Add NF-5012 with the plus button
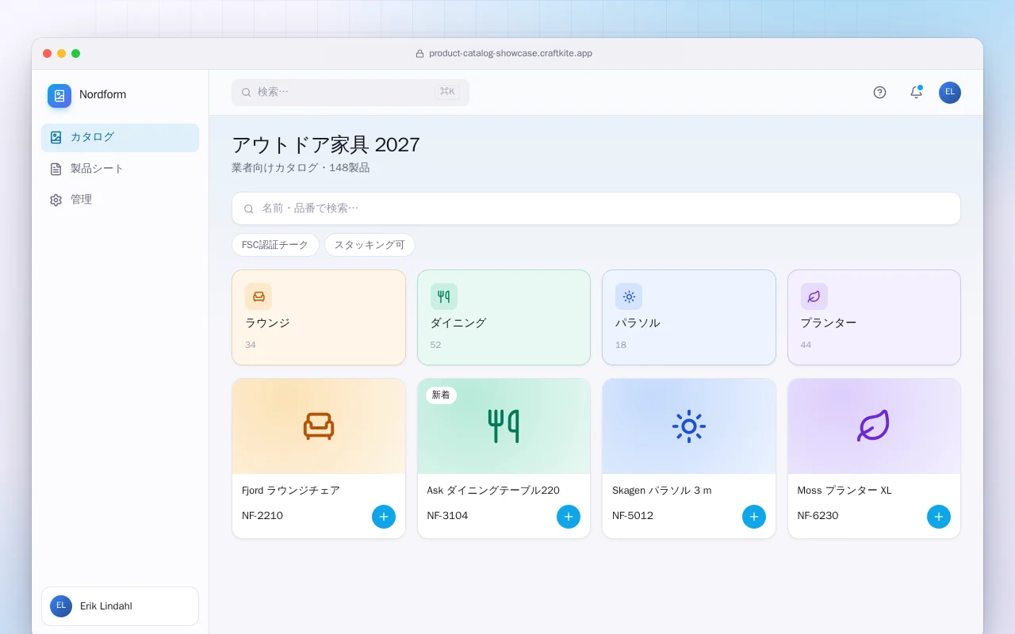The width and height of the screenshot is (1015, 634). click(754, 517)
